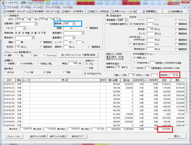191x145 pixels.
Task: Toggle the ログを出力する checkbox
Action: pos(85,74)
